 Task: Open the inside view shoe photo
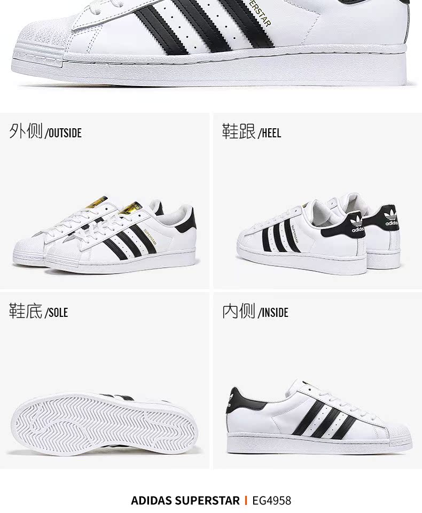[x=319, y=416]
